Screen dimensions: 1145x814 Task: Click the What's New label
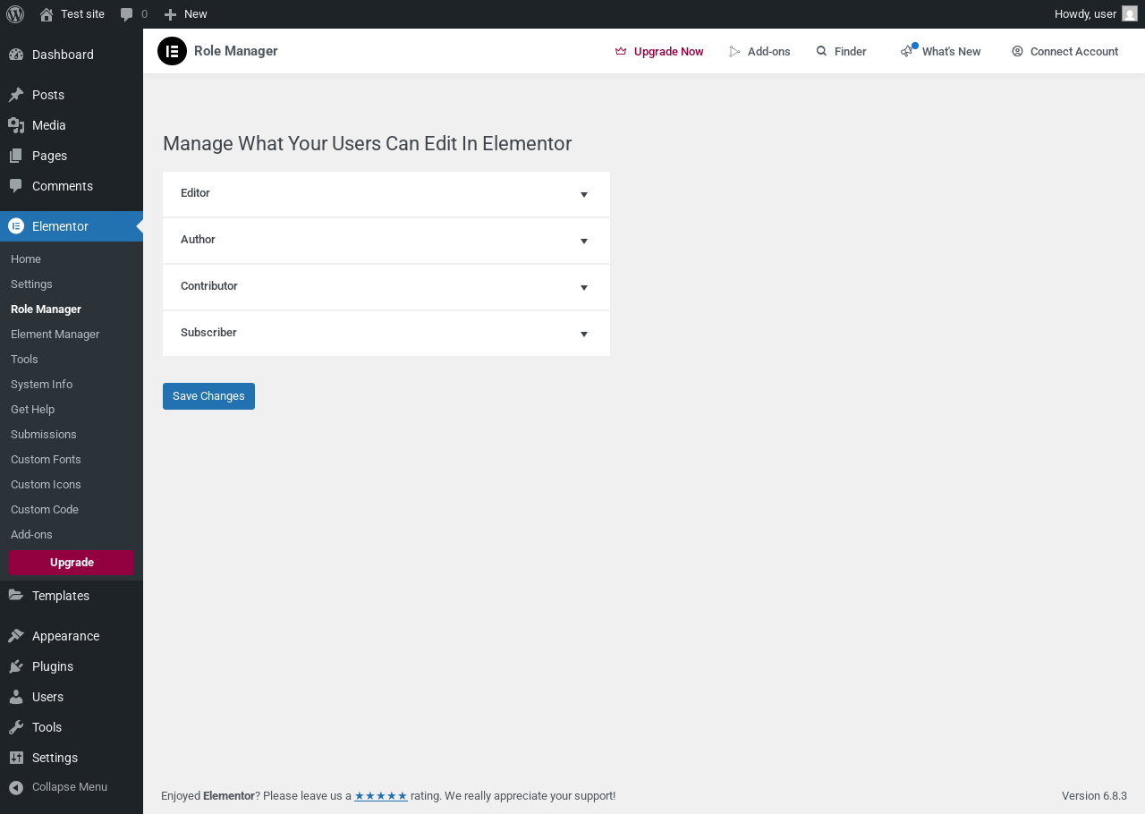(x=952, y=52)
